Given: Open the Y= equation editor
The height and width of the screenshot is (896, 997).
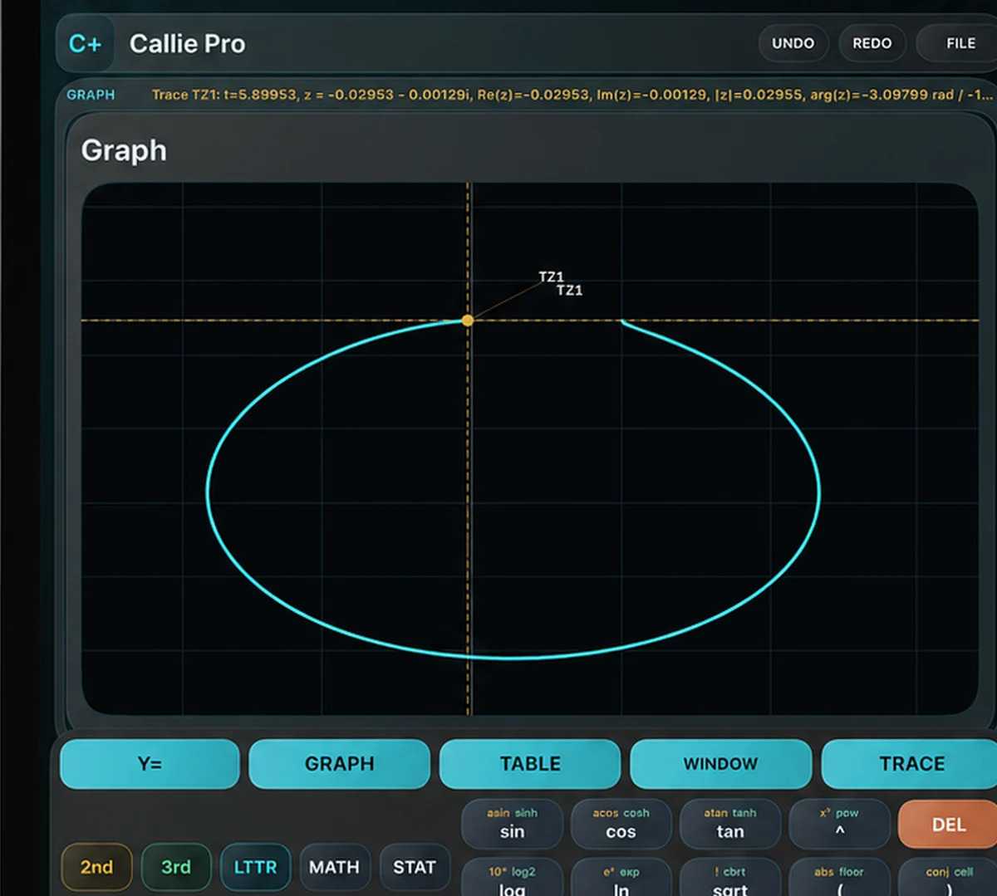Looking at the screenshot, I should [150, 764].
